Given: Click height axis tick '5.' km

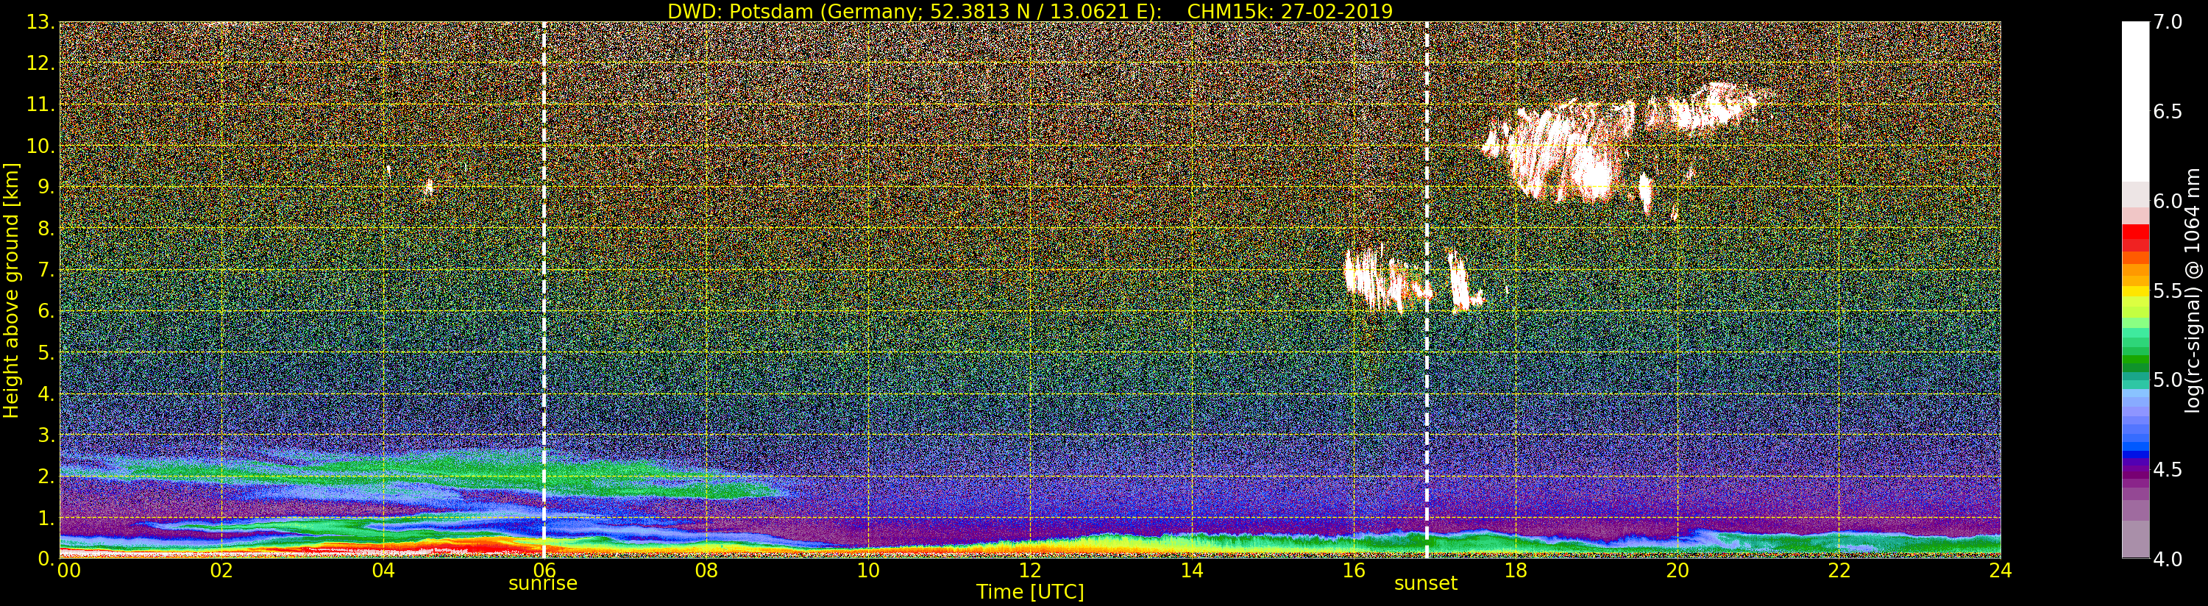Looking at the screenshot, I should [x=46, y=352].
